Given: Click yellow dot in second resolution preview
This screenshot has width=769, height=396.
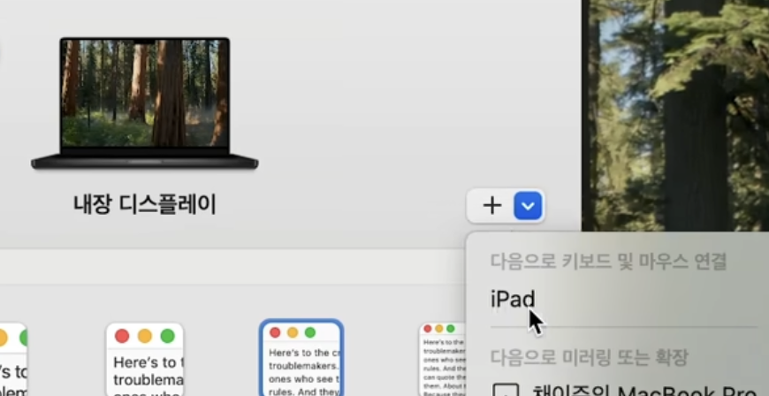Looking at the screenshot, I should coord(144,336).
